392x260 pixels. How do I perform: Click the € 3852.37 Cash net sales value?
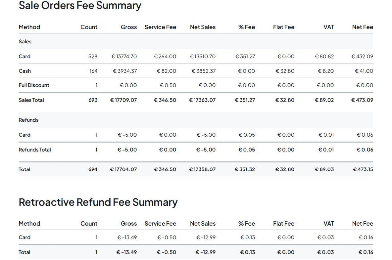click(x=203, y=71)
